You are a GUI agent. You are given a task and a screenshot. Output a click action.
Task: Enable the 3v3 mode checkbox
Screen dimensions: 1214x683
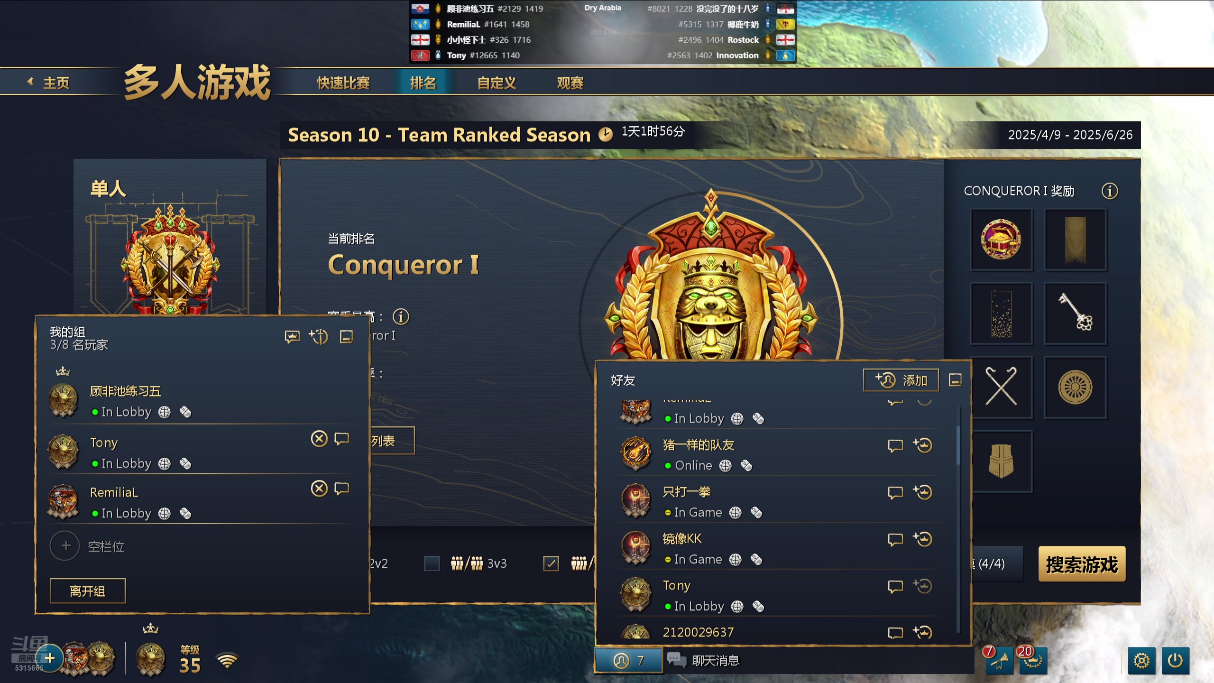(x=432, y=563)
